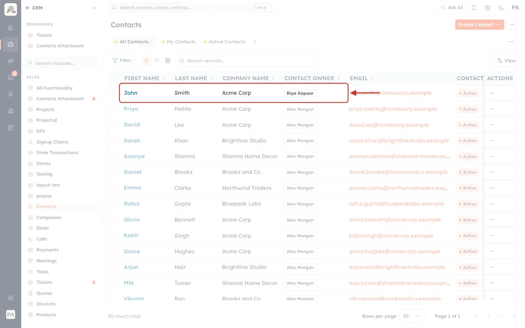525x328 pixels.
Task: Switch to the Active Contacts tab
Action: coord(224,42)
